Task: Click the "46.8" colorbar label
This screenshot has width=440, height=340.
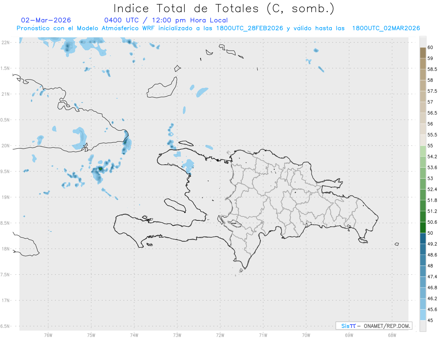Action: (x=432, y=288)
